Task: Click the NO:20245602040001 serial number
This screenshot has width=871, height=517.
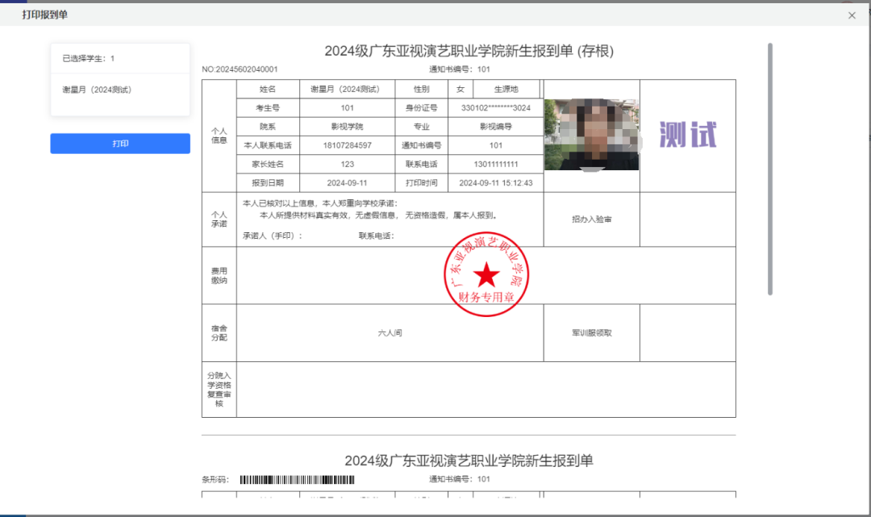Action: point(240,69)
